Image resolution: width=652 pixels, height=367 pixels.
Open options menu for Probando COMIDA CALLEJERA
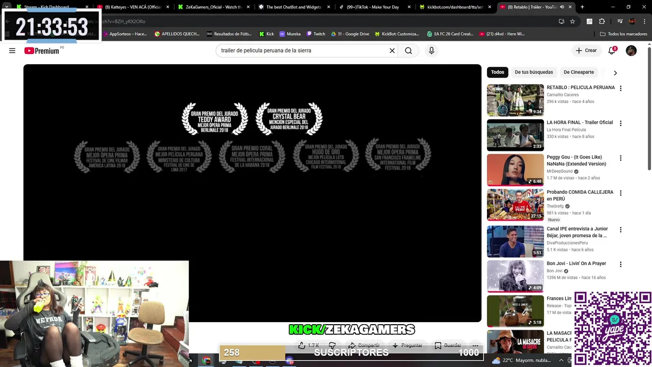pos(620,193)
